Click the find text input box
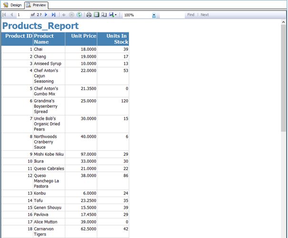The image size is (288, 238). coord(172,15)
